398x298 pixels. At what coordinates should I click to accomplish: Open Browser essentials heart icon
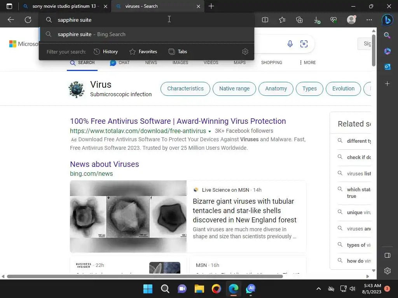tap(334, 20)
